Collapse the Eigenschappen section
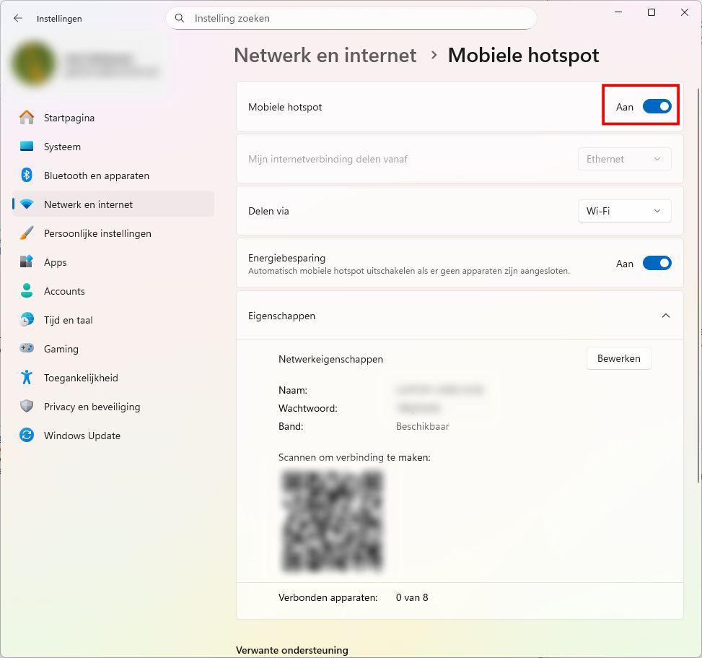 665,316
